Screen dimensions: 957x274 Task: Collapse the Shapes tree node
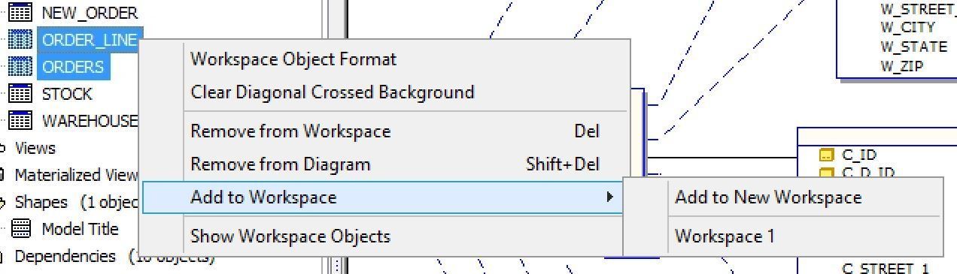pos(2,202)
